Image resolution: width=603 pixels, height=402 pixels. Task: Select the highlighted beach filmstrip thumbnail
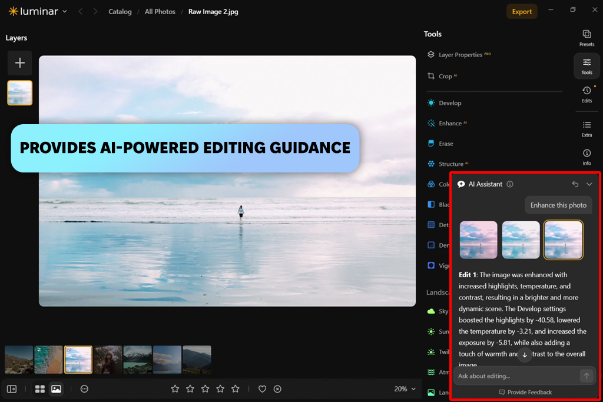[78, 360]
